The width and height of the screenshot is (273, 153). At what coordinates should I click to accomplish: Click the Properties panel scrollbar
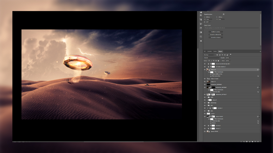pyautogui.click(x=261, y=30)
